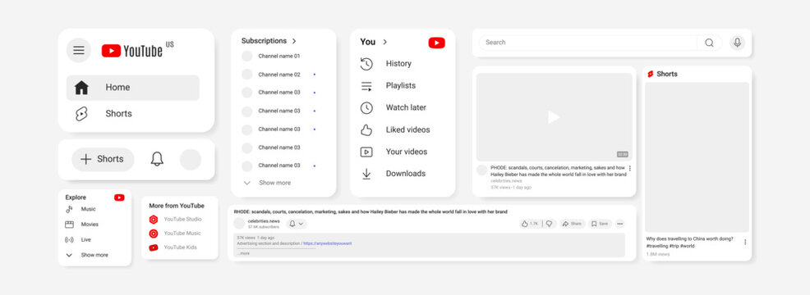Open YouTube Music under More from YouTube
810x295 pixels.
tap(175, 233)
